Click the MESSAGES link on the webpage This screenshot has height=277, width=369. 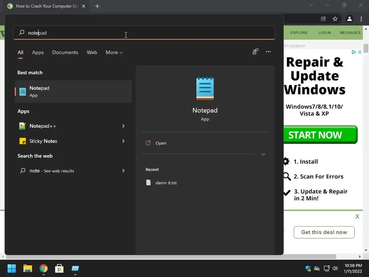point(350,32)
